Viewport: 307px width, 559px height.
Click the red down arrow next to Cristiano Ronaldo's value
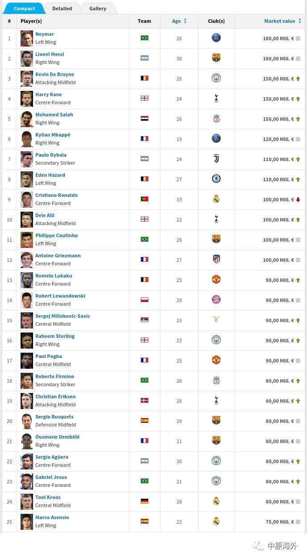(x=298, y=200)
